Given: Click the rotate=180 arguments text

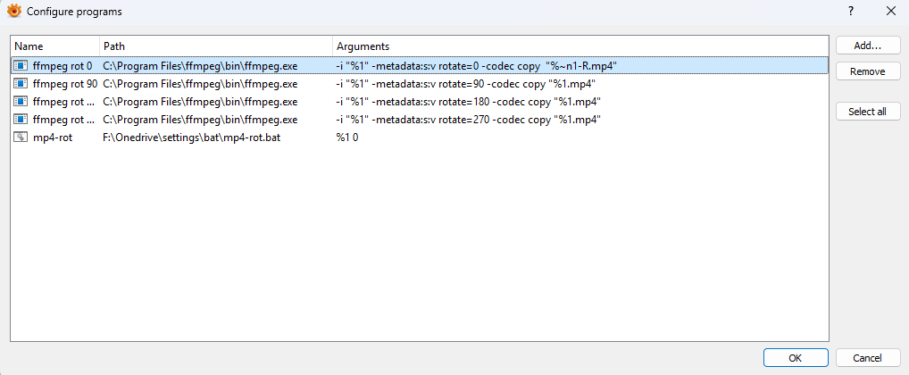Looking at the screenshot, I should (467, 101).
